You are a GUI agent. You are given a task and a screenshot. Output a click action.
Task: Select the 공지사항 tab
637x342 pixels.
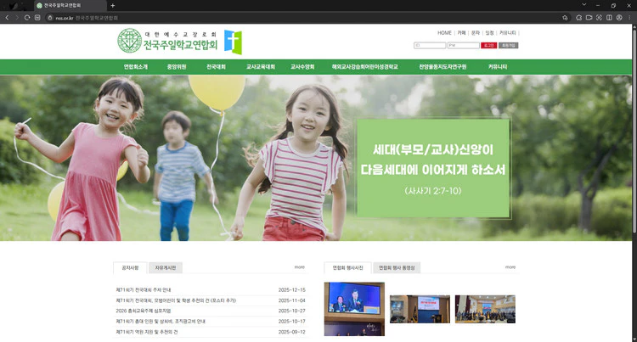coord(130,268)
